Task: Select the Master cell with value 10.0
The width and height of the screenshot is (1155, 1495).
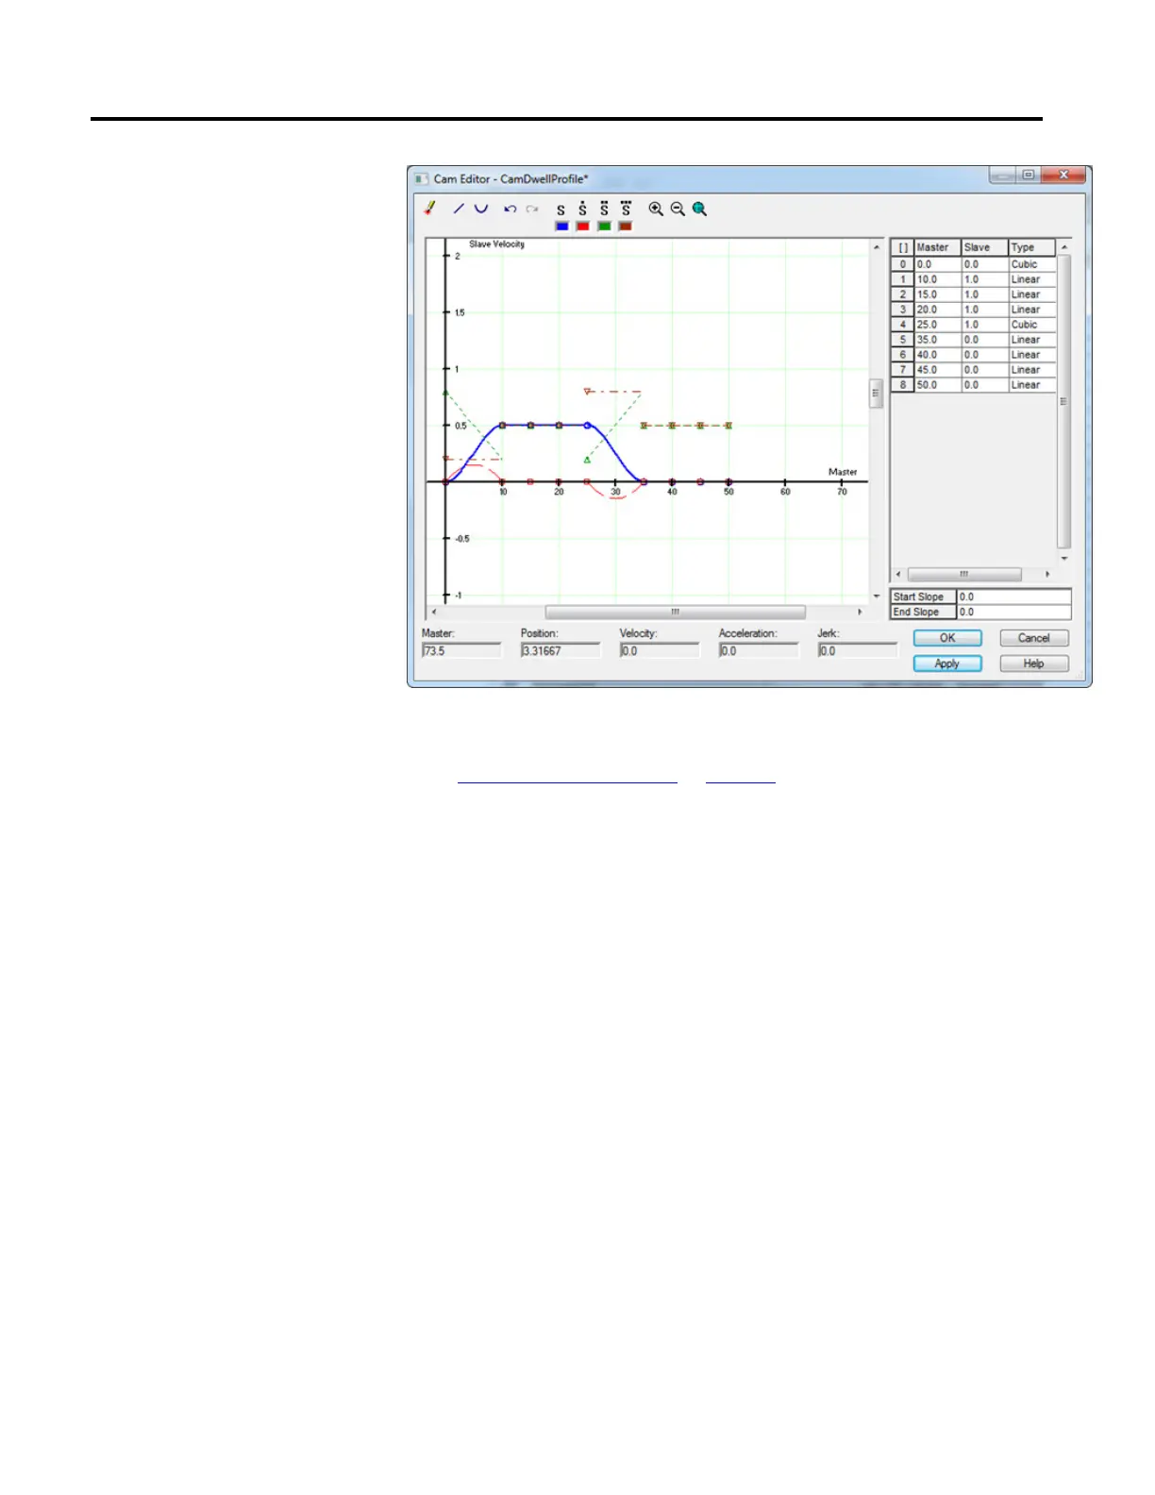Action: tap(938, 279)
